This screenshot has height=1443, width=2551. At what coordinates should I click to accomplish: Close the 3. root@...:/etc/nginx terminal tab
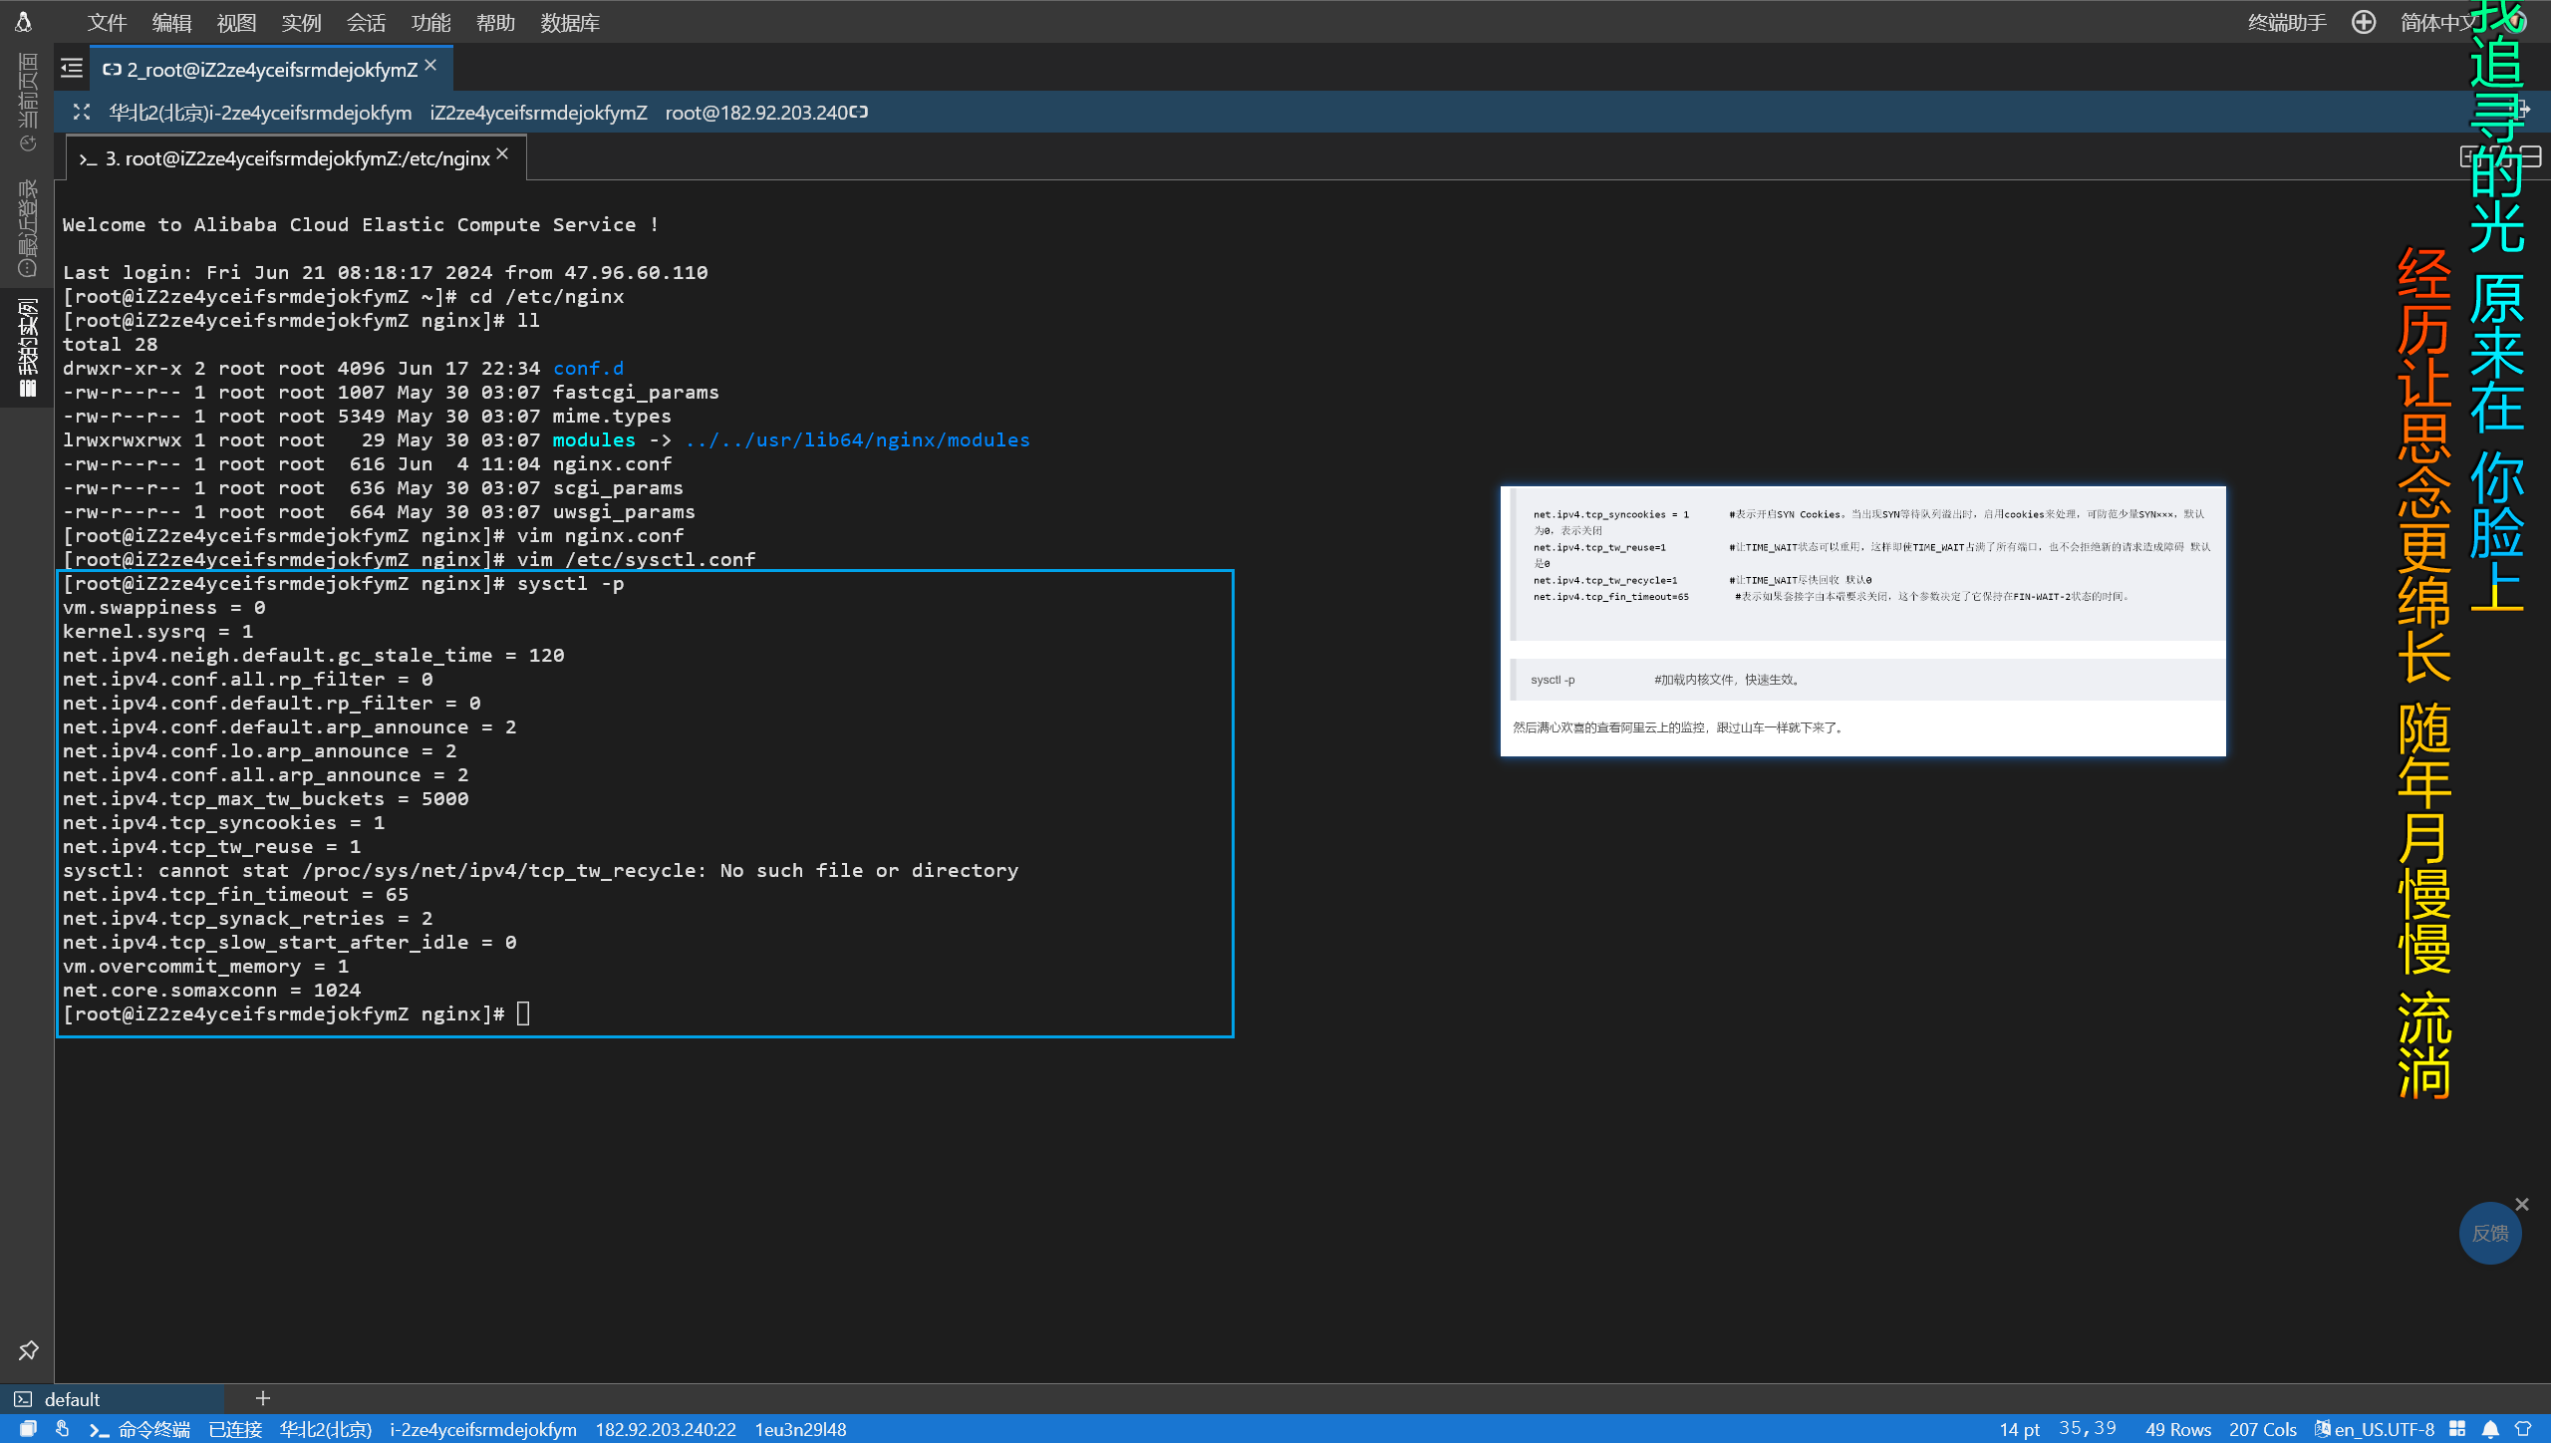pyautogui.click(x=502, y=153)
